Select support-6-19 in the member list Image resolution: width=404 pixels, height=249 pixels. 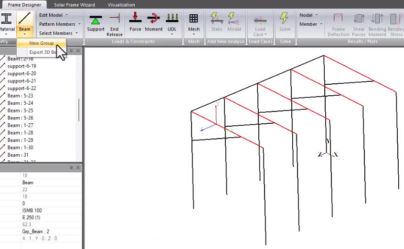click(x=21, y=66)
